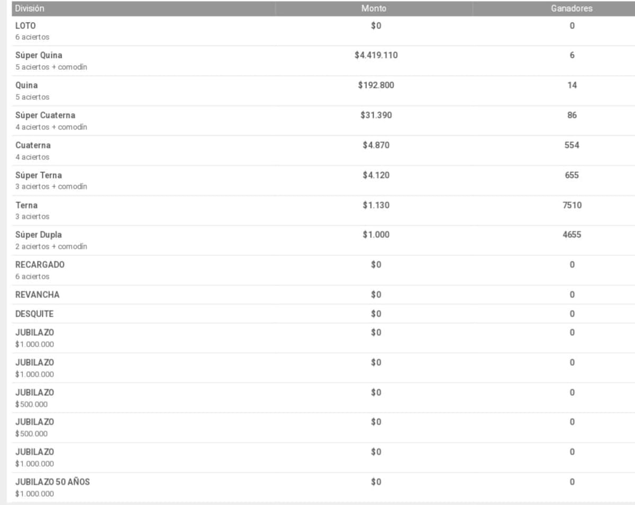Viewport: 635px width, 505px height.
Task: Select the Súper Dupla division label
Action: (x=39, y=235)
